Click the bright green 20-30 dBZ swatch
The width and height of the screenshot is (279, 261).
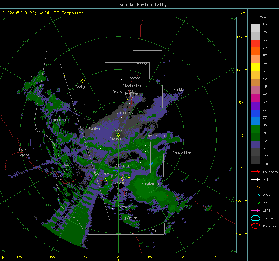coord(255,129)
